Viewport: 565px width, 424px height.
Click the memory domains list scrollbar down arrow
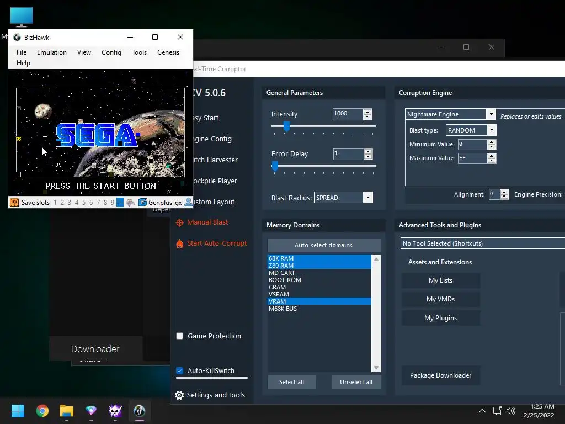point(376,368)
